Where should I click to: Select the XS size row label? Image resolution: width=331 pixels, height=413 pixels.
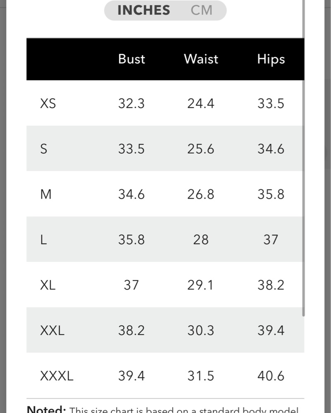click(x=48, y=103)
